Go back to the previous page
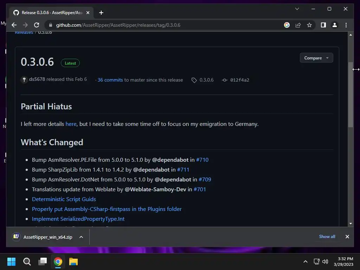360x270 pixels. (14, 25)
